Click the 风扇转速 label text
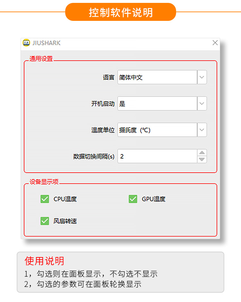 pos(65,221)
